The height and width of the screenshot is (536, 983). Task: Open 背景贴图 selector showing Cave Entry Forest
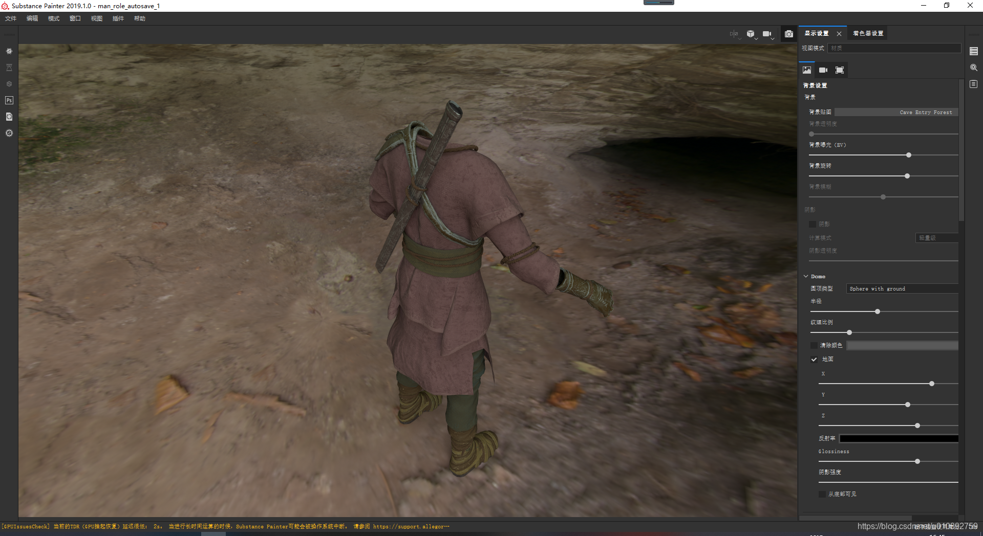click(x=896, y=112)
